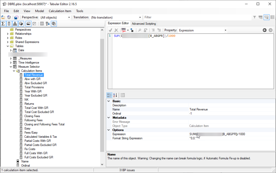Open the Model menu
Screen dimensions: 276x173
(39, 11)
